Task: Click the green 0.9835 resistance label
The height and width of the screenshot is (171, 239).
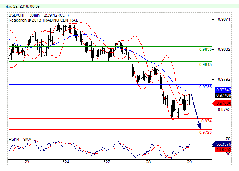Action: [205, 49]
